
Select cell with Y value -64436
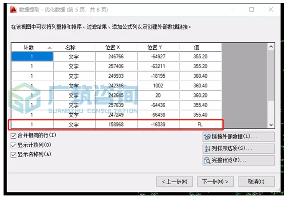[x=158, y=105]
